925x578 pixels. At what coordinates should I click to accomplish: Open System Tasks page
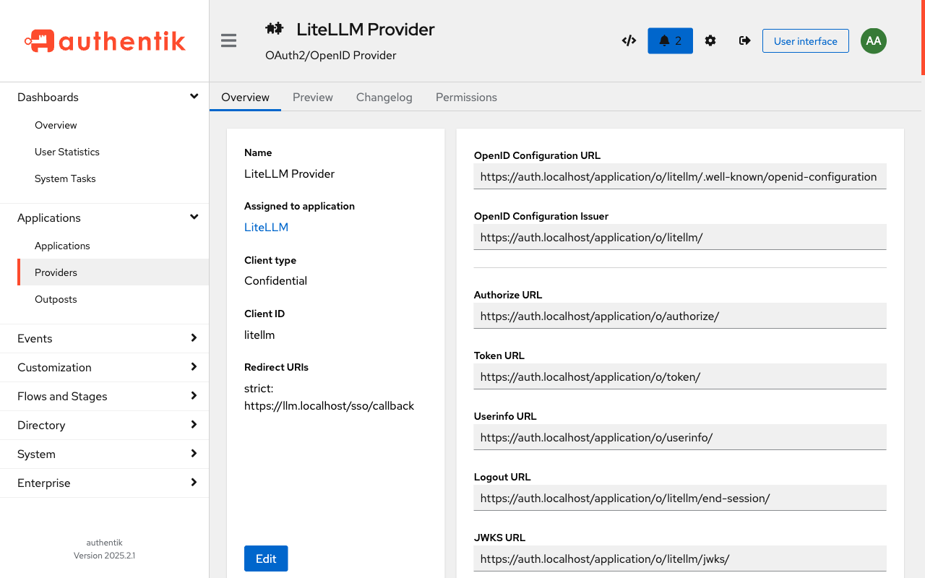click(x=113, y=178)
